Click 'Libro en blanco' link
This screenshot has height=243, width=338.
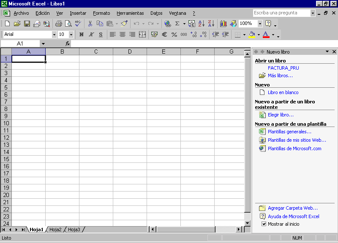click(x=283, y=92)
